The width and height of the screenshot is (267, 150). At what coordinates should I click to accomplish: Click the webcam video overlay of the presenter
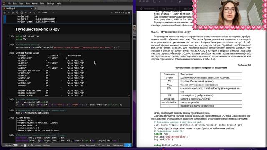[229, 15]
